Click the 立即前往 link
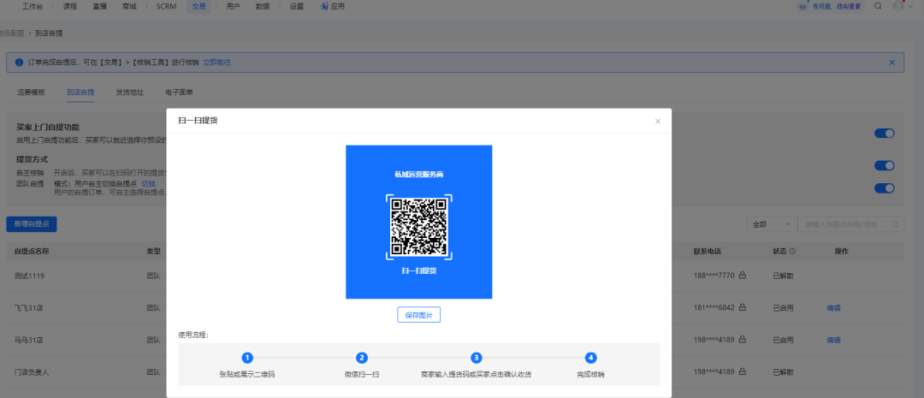 click(x=216, y=62)
